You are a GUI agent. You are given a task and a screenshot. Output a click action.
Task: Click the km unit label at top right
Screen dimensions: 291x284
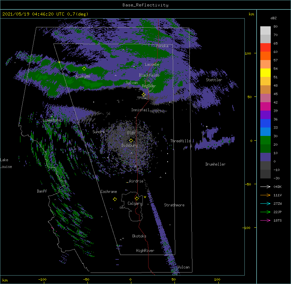(252, 14)
